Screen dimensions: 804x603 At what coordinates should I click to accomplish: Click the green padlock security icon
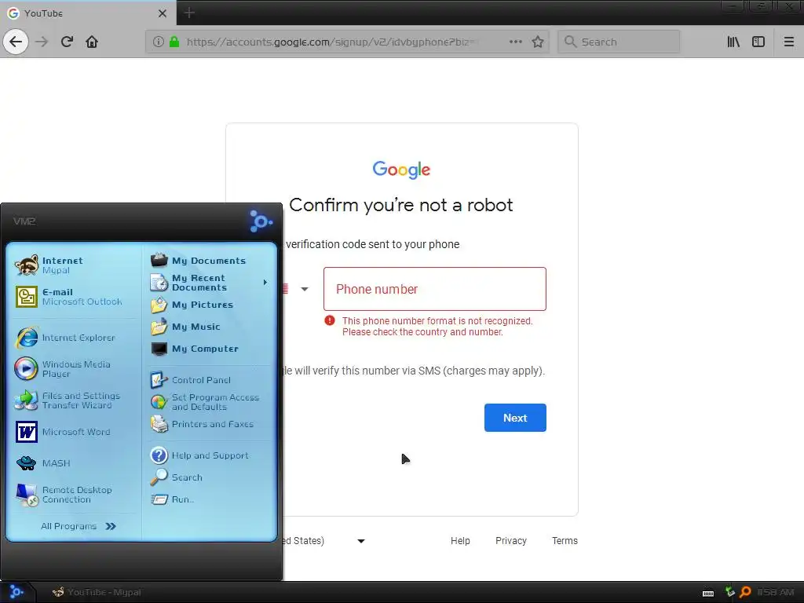[174, 42]
